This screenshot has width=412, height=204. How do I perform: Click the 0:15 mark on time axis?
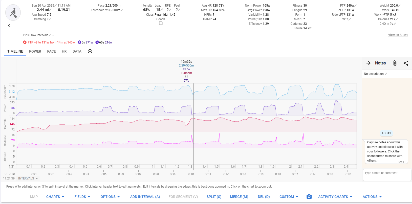click(278, 174)
